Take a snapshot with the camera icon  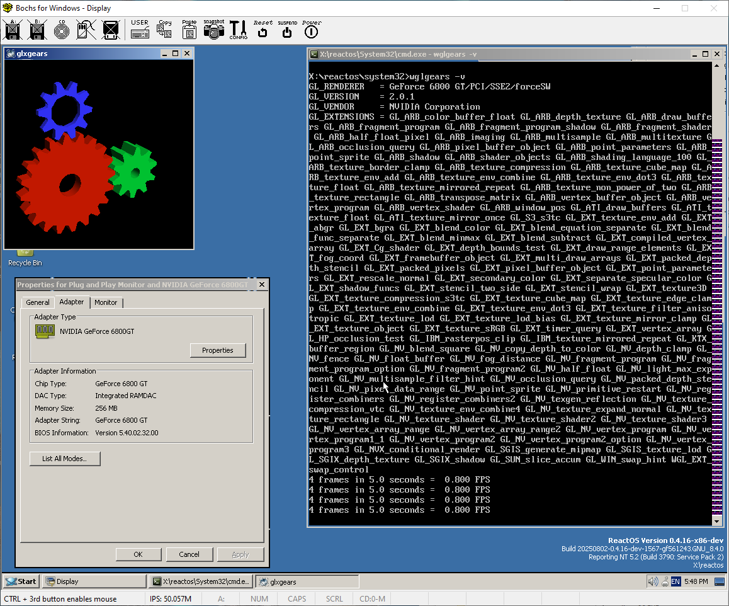[214, 30]
